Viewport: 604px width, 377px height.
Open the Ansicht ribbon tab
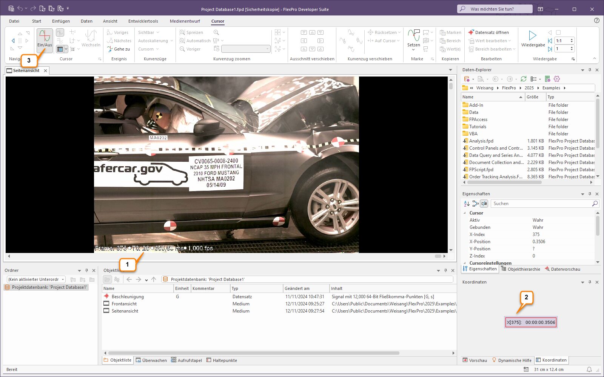[x=110, y=21]
